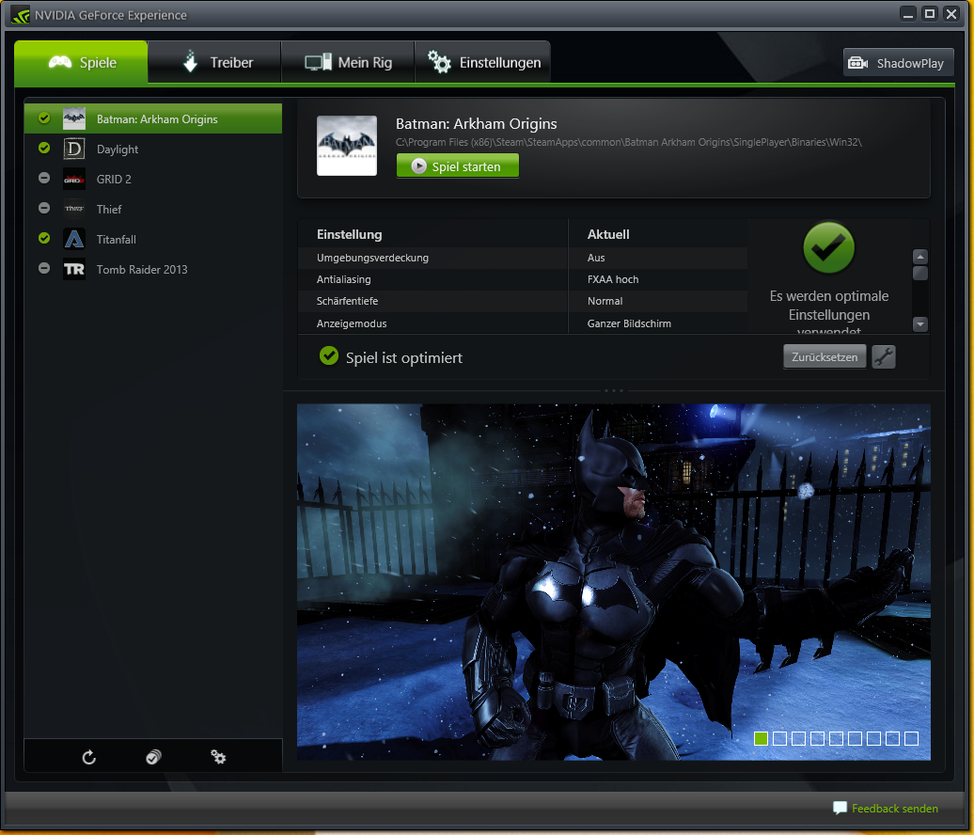Image resolution: width=974 pixels, height=835 pixels.
Task: Select Tomb Raider 2013 in game list
Action: 153,269
